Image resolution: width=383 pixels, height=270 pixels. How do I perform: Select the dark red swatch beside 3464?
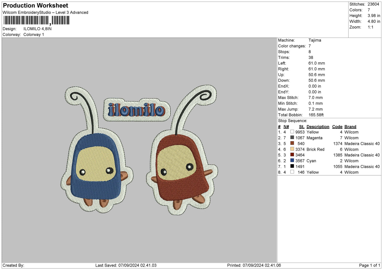292,155
